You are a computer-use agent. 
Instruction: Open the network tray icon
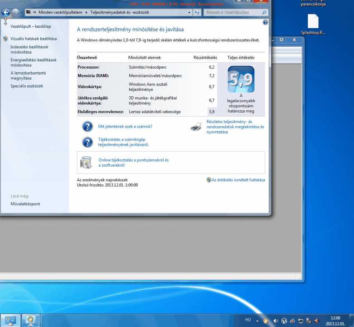301,321
